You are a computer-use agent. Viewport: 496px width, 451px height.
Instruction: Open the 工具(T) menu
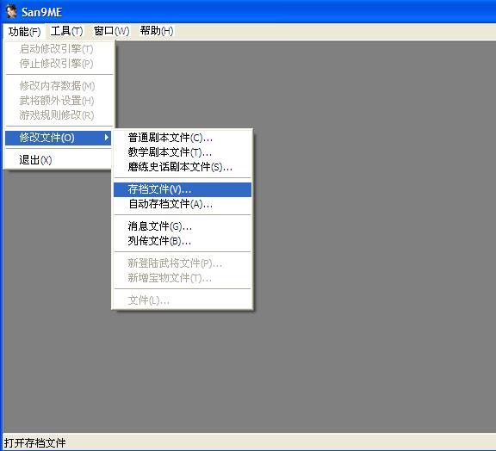click(67, 31)
